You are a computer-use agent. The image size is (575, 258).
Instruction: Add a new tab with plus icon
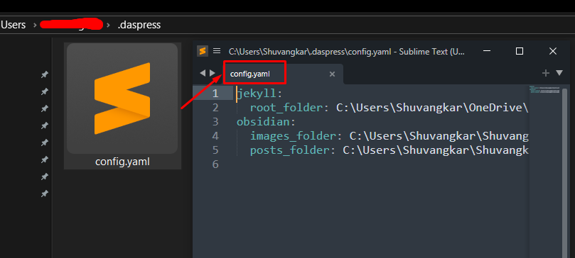pyautogui.click(x=546, y=73)
